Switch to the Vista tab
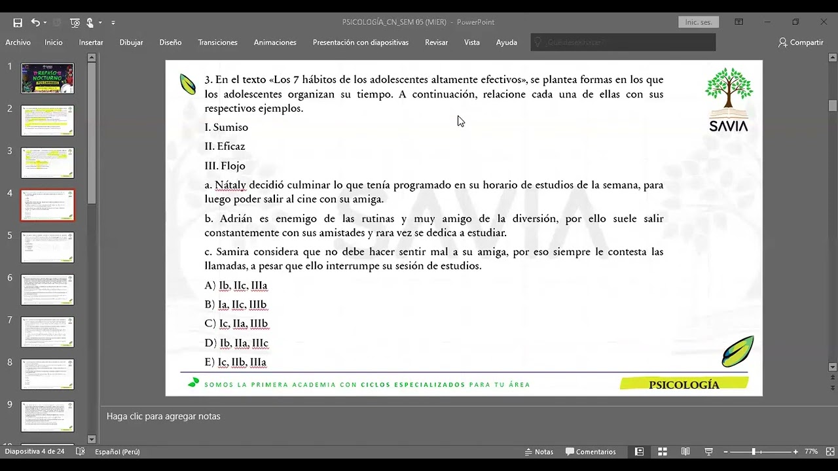This screenshot has height=471, width=838. pyautogui.click(x=472, y=43)
